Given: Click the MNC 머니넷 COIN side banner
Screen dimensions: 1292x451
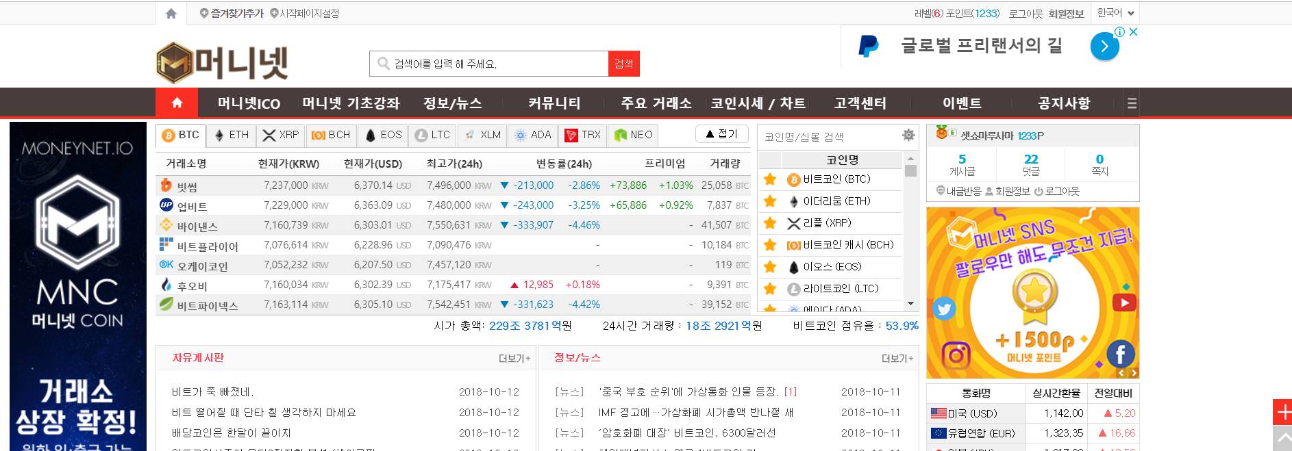Looking at the screenshot, I should coord(77,286).
